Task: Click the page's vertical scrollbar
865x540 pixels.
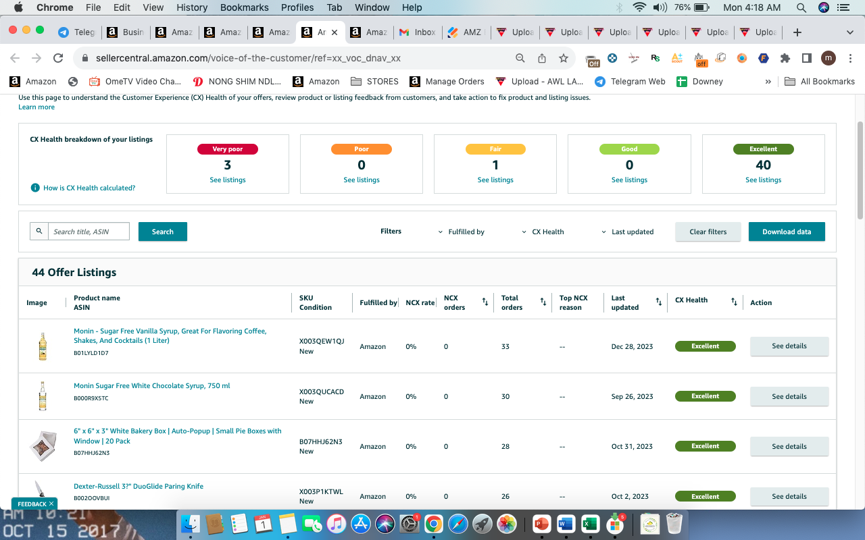Action: [860, 170]
